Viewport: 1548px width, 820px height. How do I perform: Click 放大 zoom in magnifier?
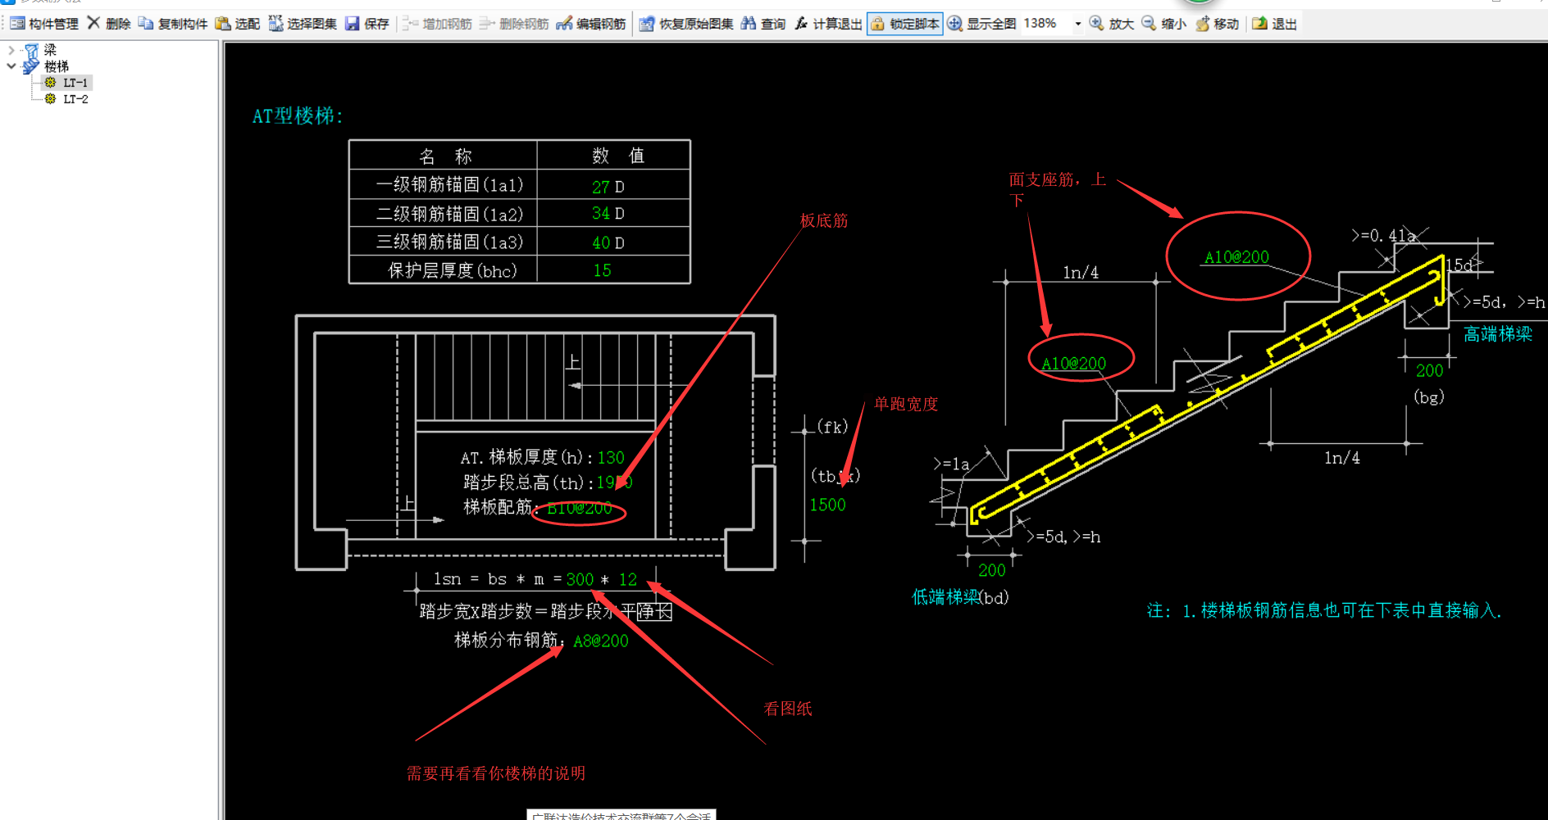pos(1111,24)
